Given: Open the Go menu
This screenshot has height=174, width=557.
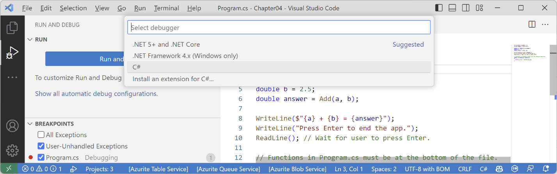Looking at the screenshot, I should pos(122,8).
